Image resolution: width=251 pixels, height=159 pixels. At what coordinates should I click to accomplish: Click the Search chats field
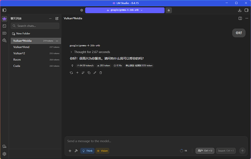[35, 26]
